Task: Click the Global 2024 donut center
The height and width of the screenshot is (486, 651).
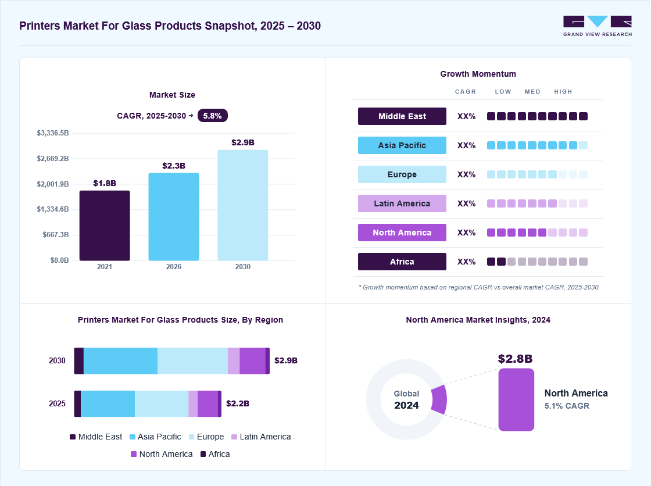Action: (406, 399)
